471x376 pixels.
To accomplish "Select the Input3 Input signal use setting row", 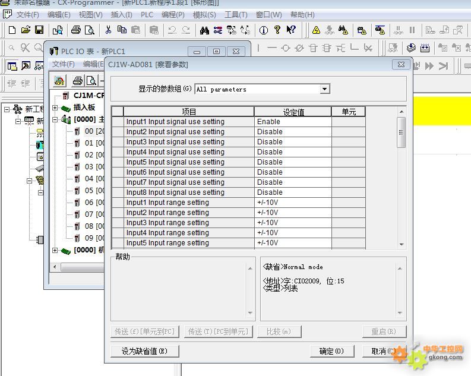I will pos(239,142).
